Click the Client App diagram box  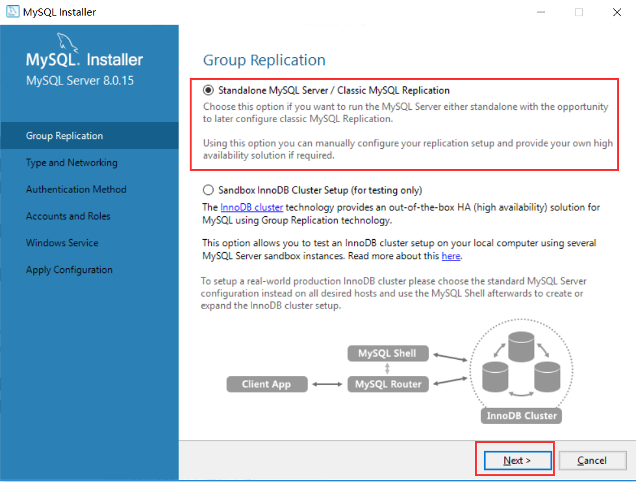266,384
